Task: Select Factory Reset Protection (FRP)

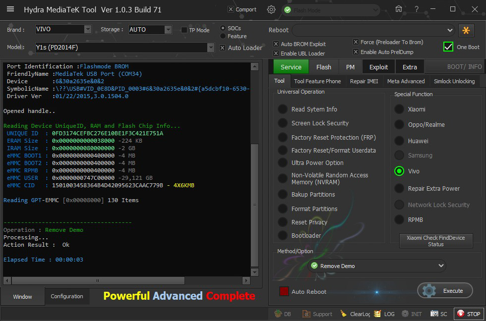Action: click(x=282, y=137)
